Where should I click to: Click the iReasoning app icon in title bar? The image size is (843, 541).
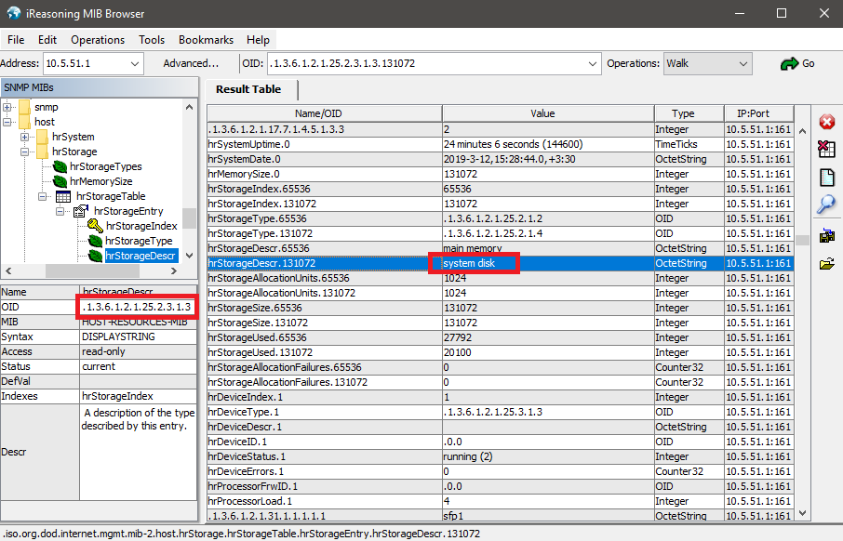click(x=13, y=13)
